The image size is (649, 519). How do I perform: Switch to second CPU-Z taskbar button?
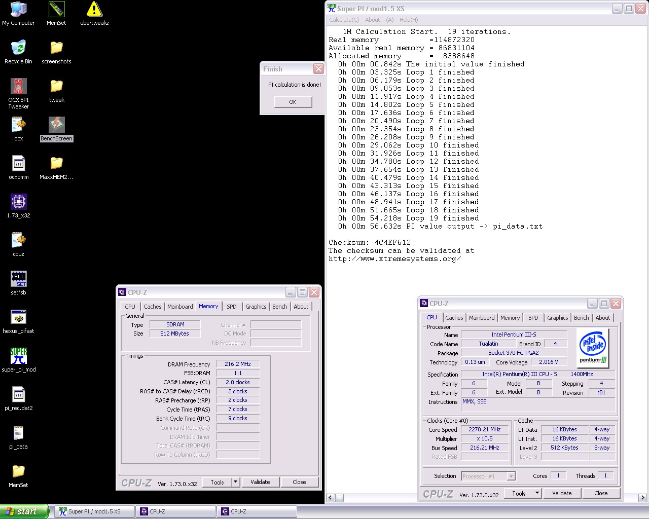[x=257, y=511]
